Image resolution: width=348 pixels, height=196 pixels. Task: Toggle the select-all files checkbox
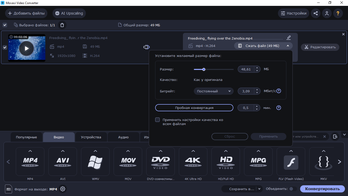5,25
